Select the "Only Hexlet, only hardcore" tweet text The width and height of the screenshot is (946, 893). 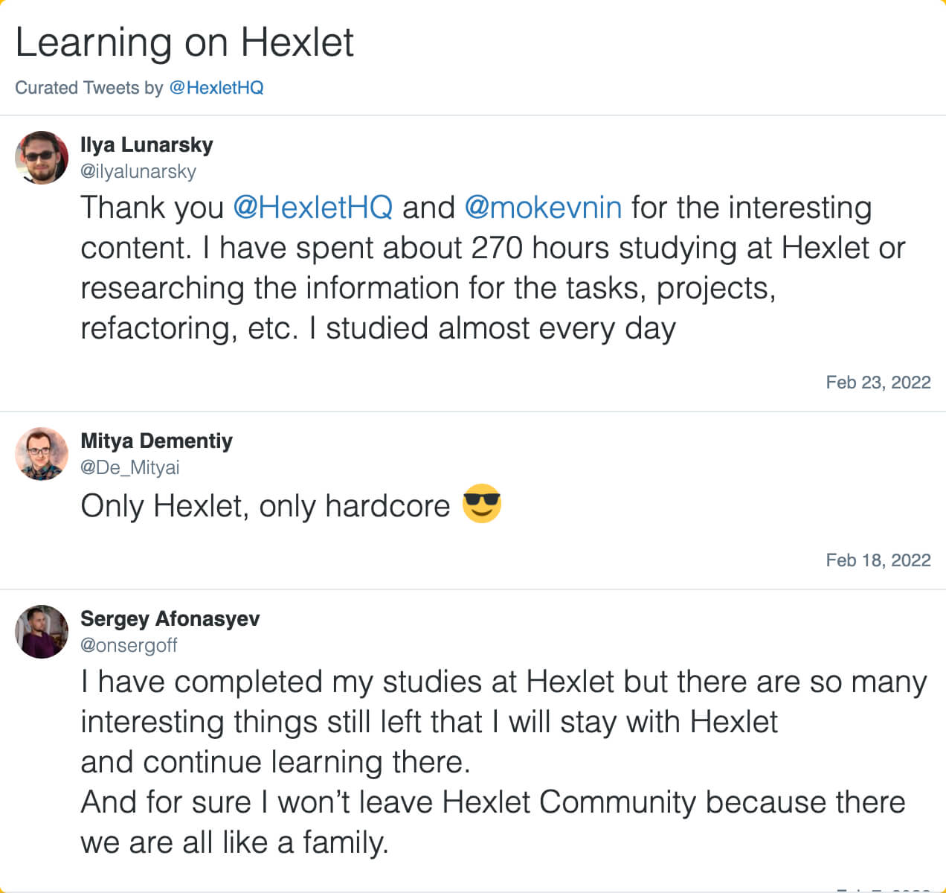point(266,506)
